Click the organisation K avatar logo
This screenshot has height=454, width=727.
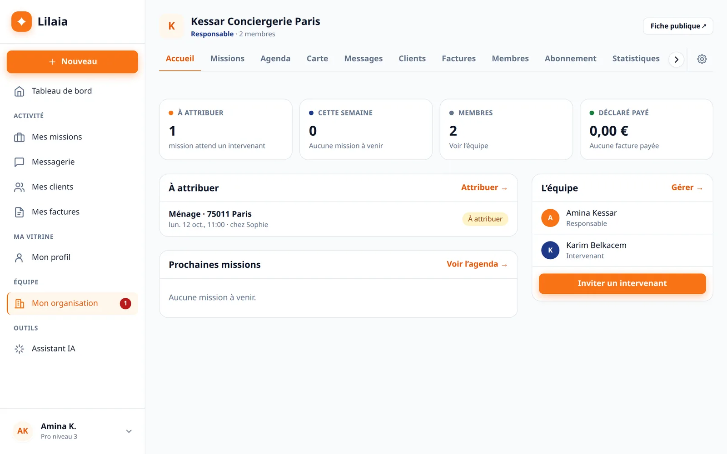click(171, 26)
